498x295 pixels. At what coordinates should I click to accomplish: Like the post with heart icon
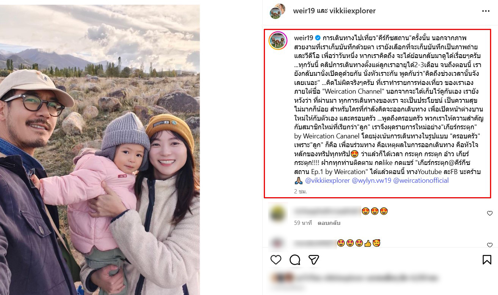[276, 260]
